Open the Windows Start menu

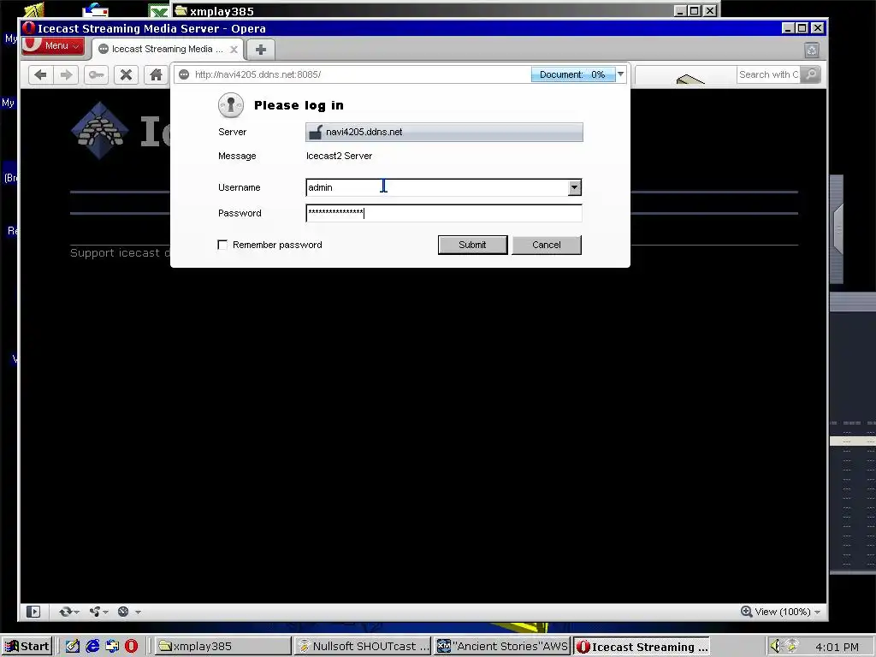(x=27, y=646)
